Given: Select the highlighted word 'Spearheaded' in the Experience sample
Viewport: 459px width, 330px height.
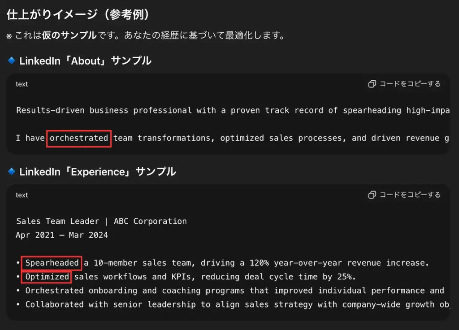Looking at the screenshot, I should coord(51,263).
